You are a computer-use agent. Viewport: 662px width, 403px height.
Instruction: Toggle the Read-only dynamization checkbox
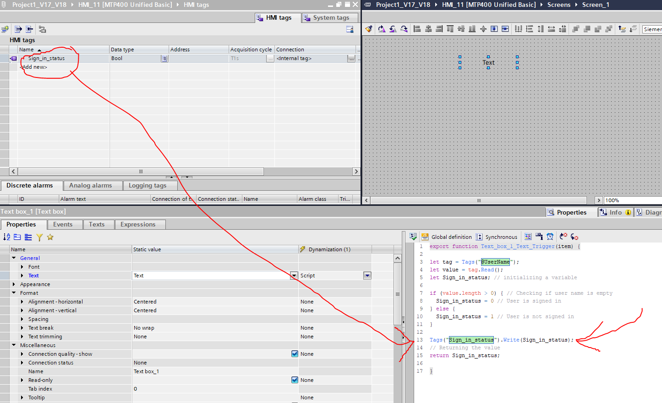tap(295, 380)
